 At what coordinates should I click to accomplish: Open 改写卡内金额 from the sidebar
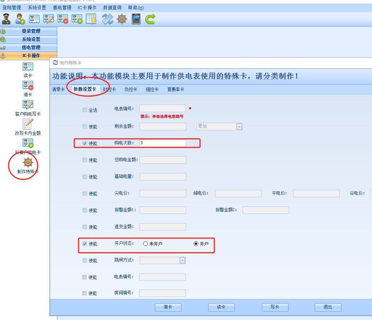pos(28,125)
